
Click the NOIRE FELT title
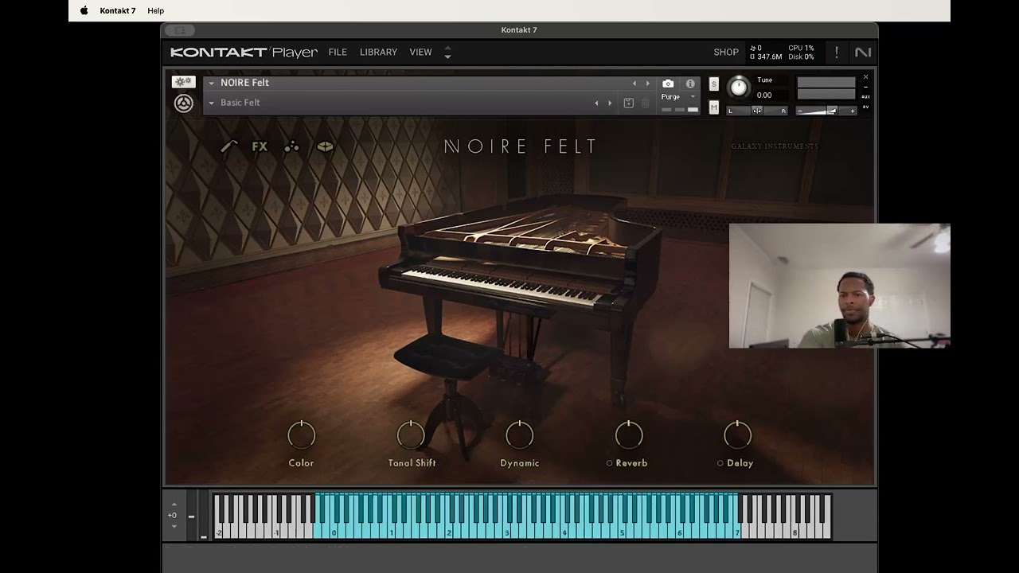[521, 146]
